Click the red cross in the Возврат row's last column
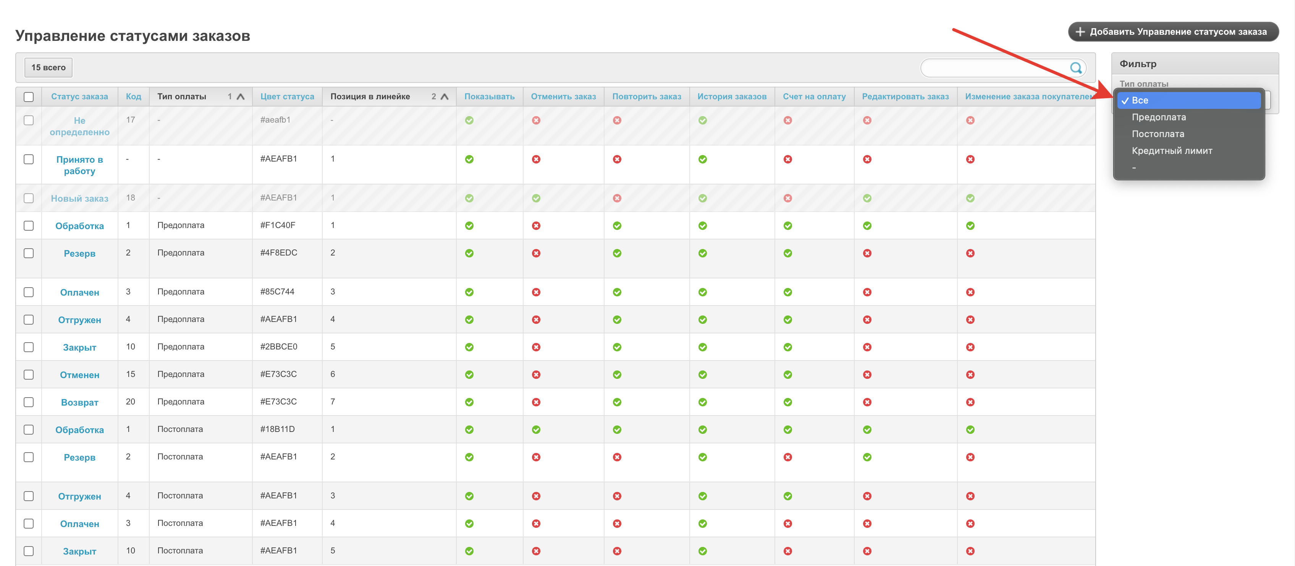 point(970,402)
